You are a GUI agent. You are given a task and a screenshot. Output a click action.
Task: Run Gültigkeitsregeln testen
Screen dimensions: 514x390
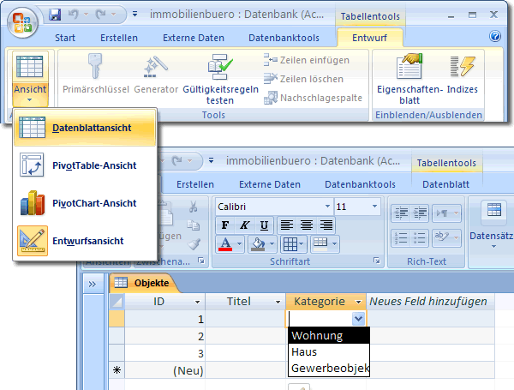tap(220, 80)
